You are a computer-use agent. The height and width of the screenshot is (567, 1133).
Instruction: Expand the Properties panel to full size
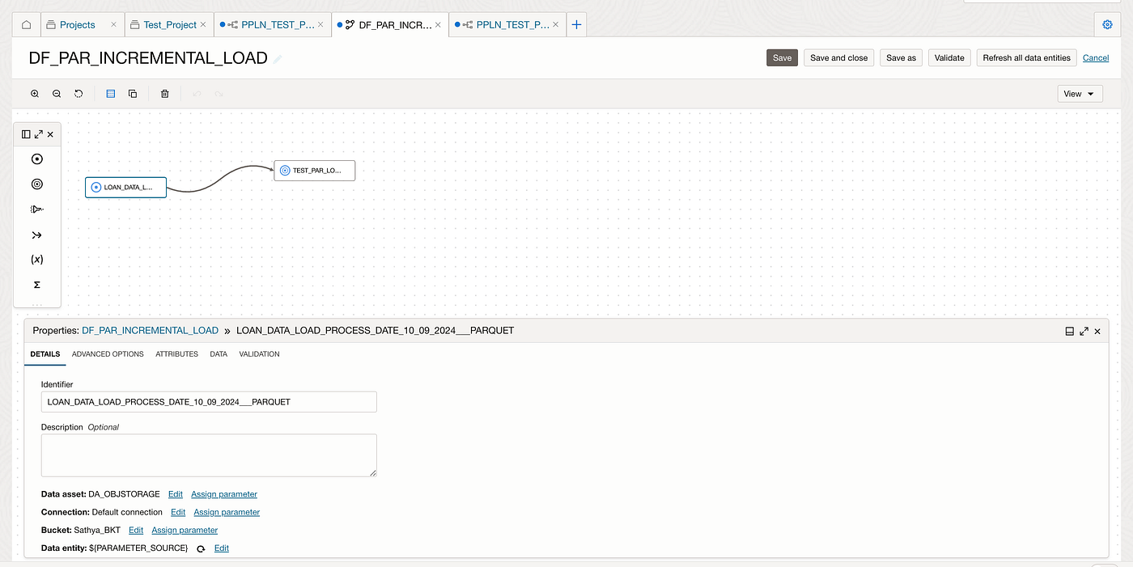[1084, 331]
